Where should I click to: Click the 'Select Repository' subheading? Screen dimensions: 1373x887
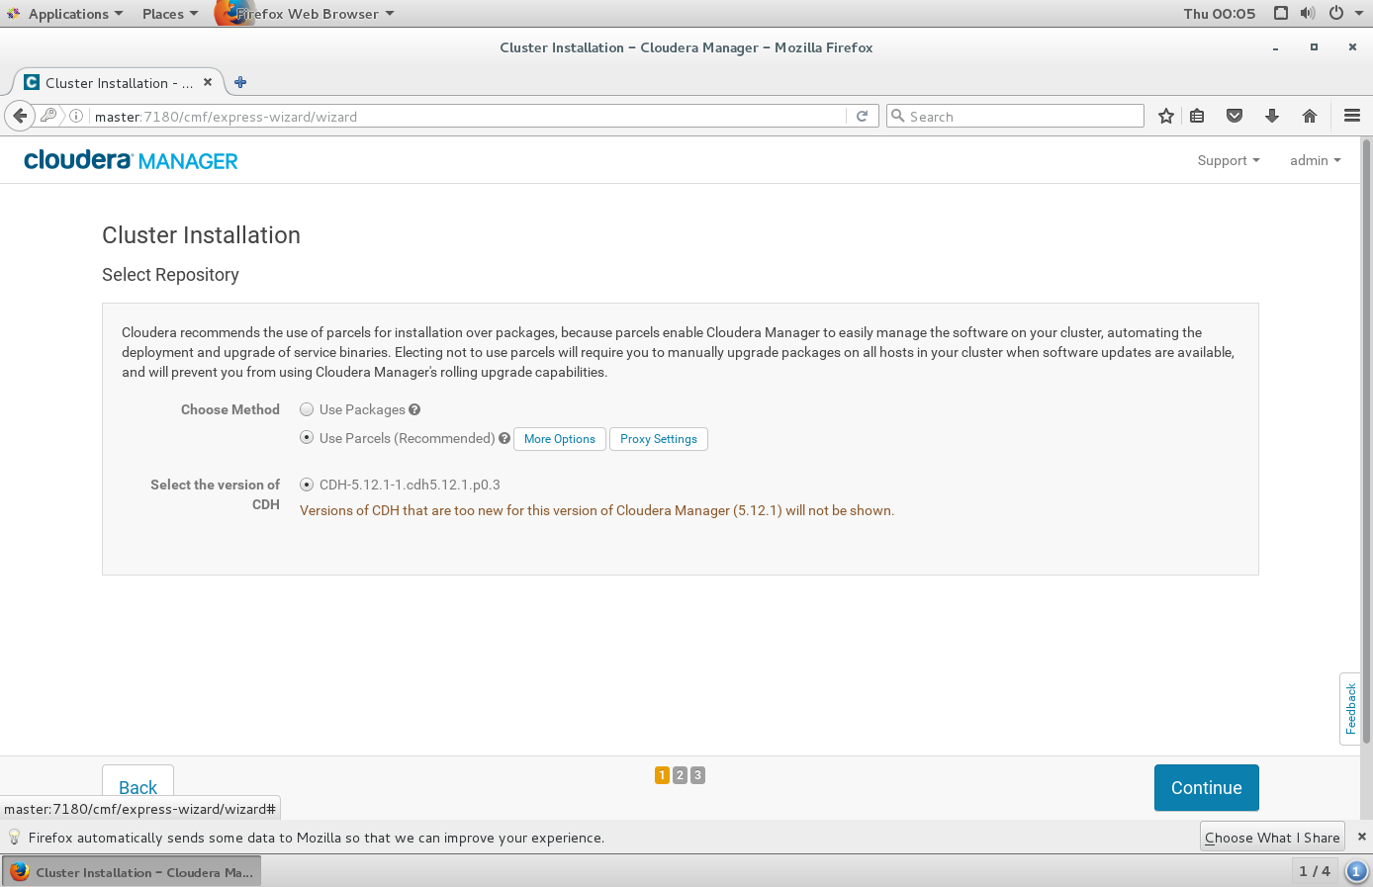[x=170, y=275]
